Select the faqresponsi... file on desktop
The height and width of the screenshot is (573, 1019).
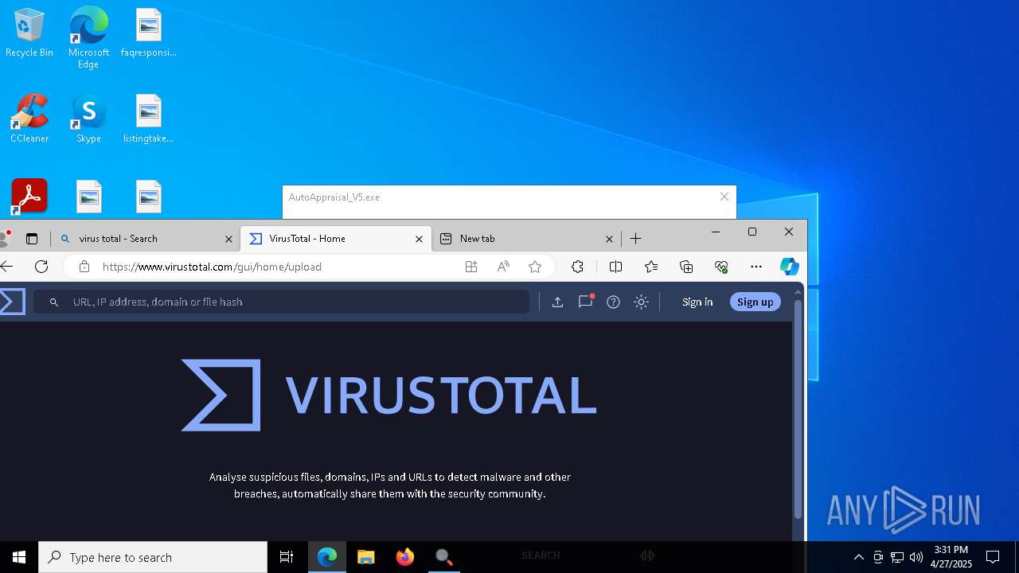pos(149,33)
